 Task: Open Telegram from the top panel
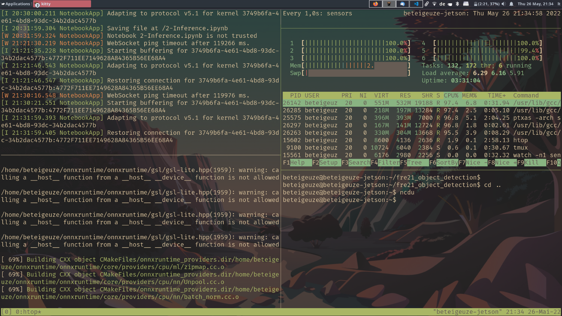point(402,4)
